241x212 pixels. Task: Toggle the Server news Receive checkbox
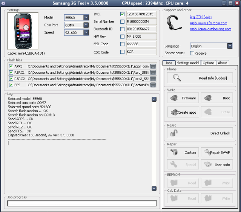[192, 53]
